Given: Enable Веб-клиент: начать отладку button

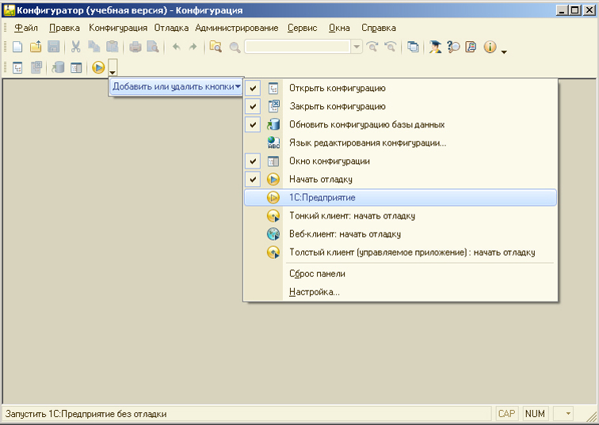Looking at the screenshot, I should click(400, 233).
